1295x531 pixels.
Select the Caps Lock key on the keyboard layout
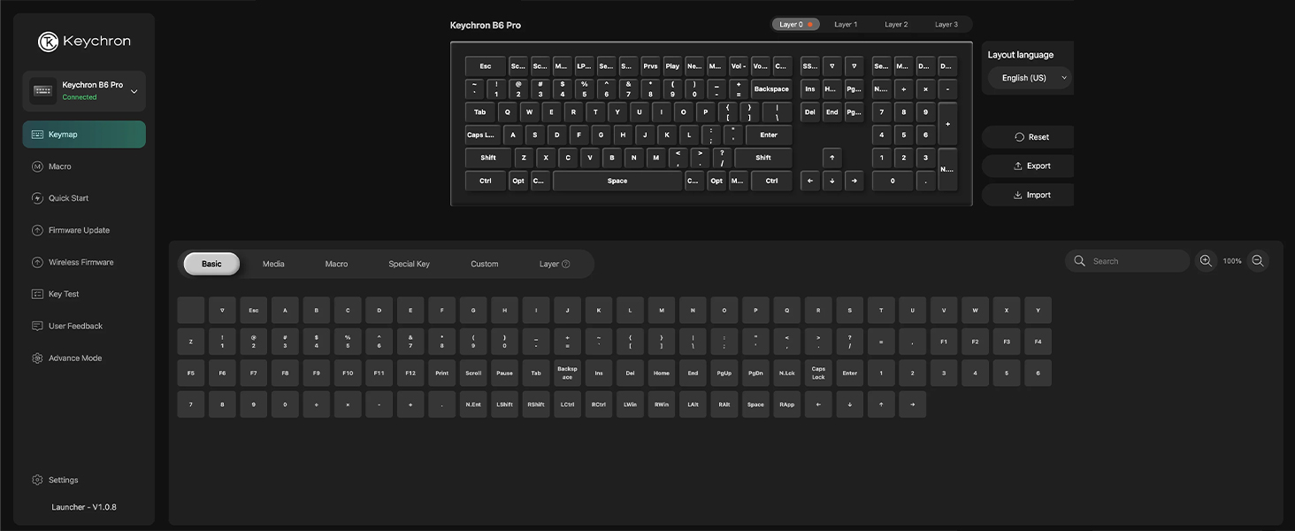pos(482,135)
